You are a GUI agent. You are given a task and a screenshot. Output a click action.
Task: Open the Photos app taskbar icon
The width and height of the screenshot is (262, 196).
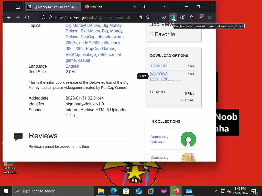click(189, 191)
